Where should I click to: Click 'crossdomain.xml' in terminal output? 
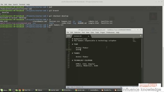click(40, 21)
